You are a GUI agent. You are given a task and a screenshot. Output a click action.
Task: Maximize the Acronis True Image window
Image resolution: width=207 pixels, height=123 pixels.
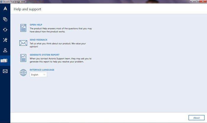click(x=197, y=1)
